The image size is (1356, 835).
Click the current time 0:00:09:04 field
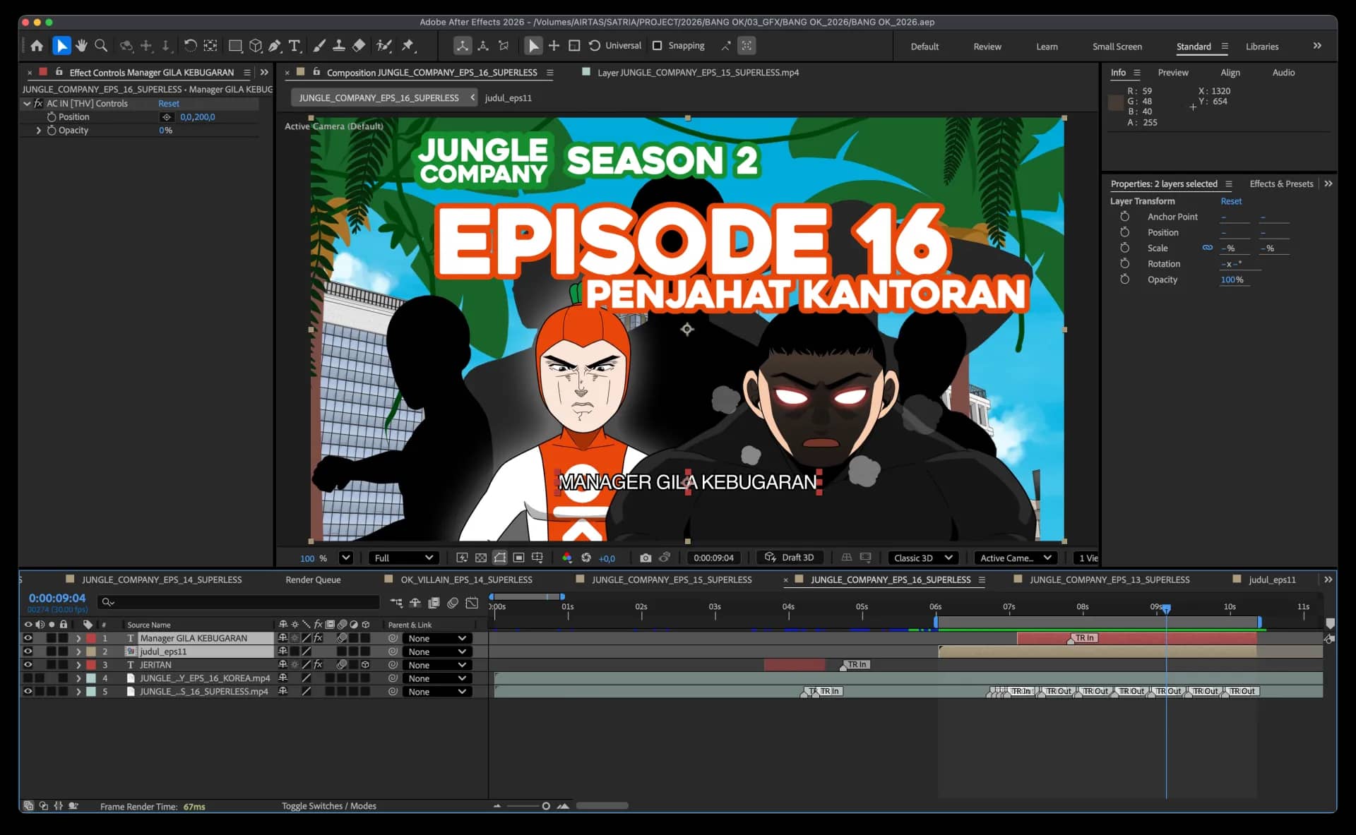(56, 599)
